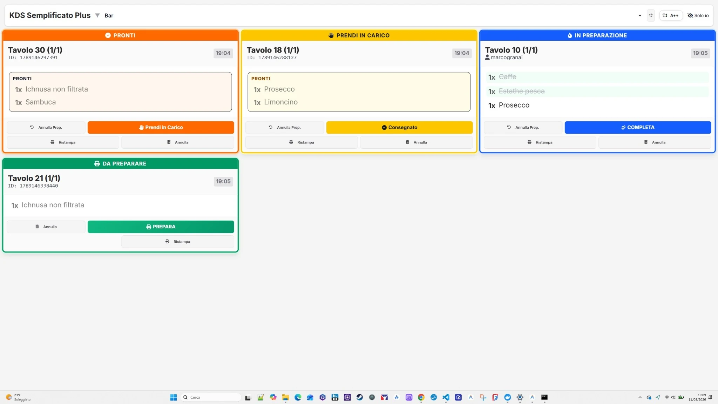718x404 pixels.
Task: Click Tavolo 21 order ID 1789146338440
Action: [x=33, y=186]
